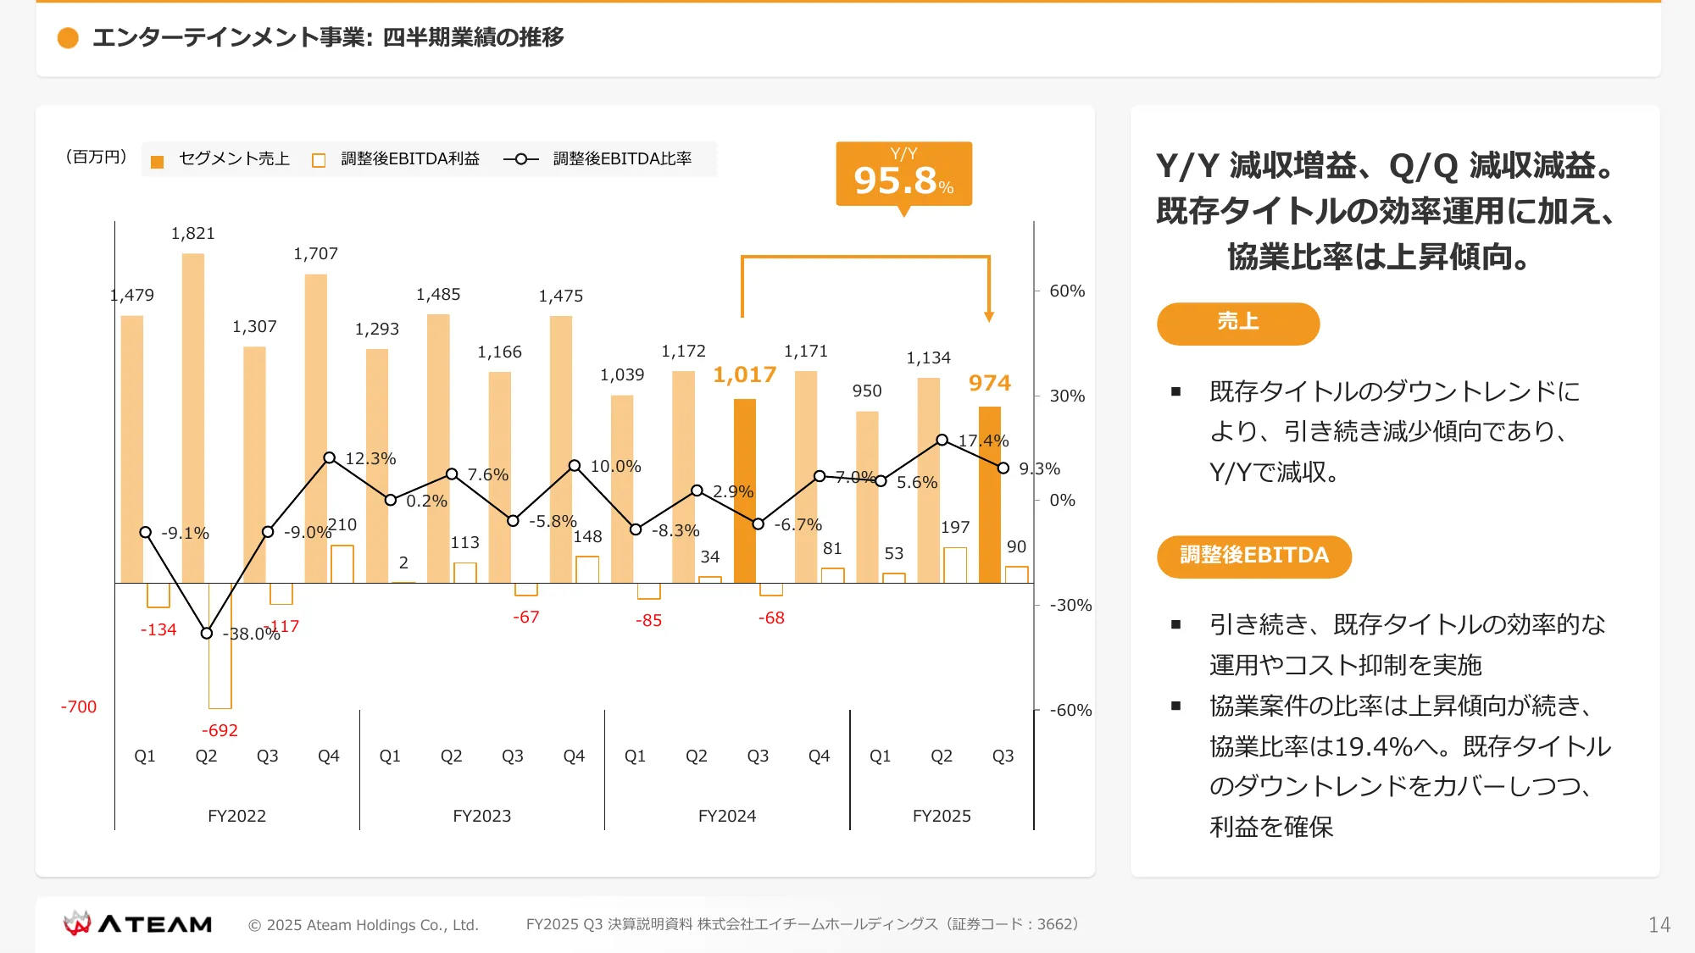Click the FY2025 axis group label
The height and width of the screenshot is (953, 1695).
tap(941, 816)
